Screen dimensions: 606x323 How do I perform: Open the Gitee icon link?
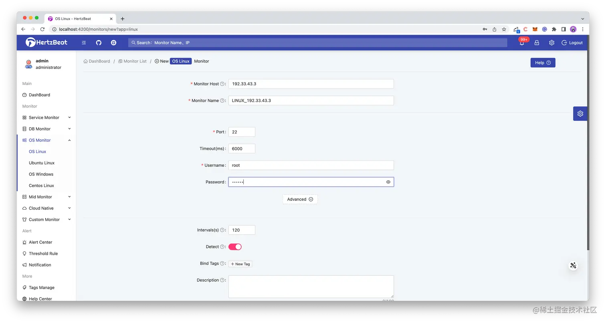coord(113,42)
